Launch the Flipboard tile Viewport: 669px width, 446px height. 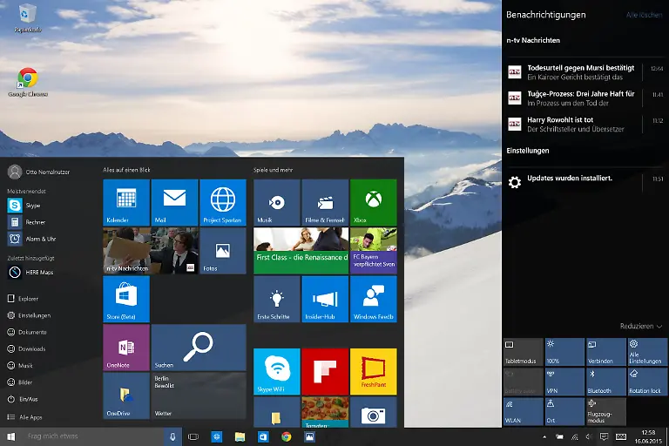click(325, 371)
